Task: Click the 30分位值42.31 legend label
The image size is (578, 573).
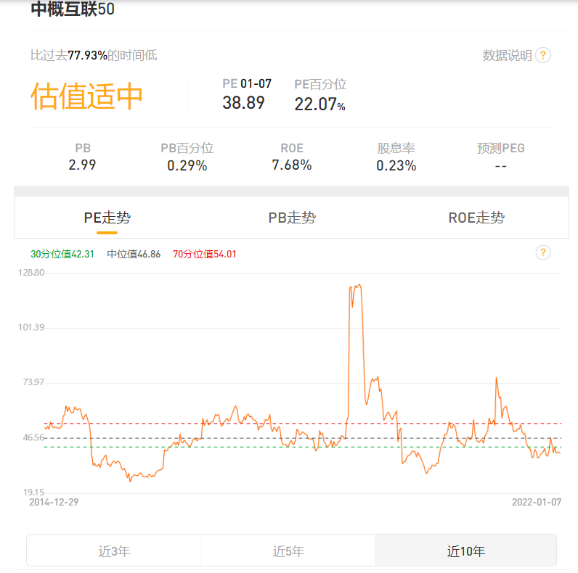Action: click(62, 254)
